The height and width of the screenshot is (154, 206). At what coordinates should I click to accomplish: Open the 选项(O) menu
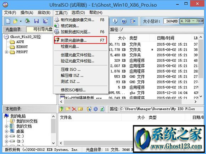pyautogui.click(x=78, y=13)
